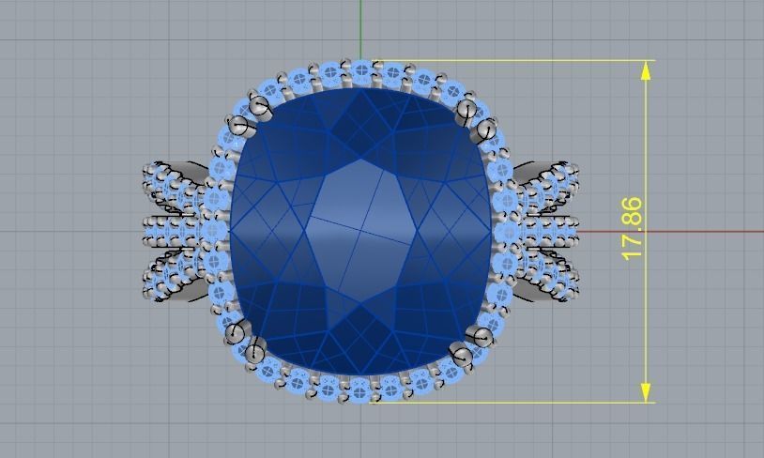Screen dimensions: 764x458
Task: Pick the lower arrowhead of the yellow dimension
Action: [646, 391]
